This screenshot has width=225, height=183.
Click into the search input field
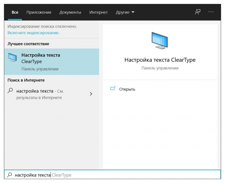[x=112, y=175]
